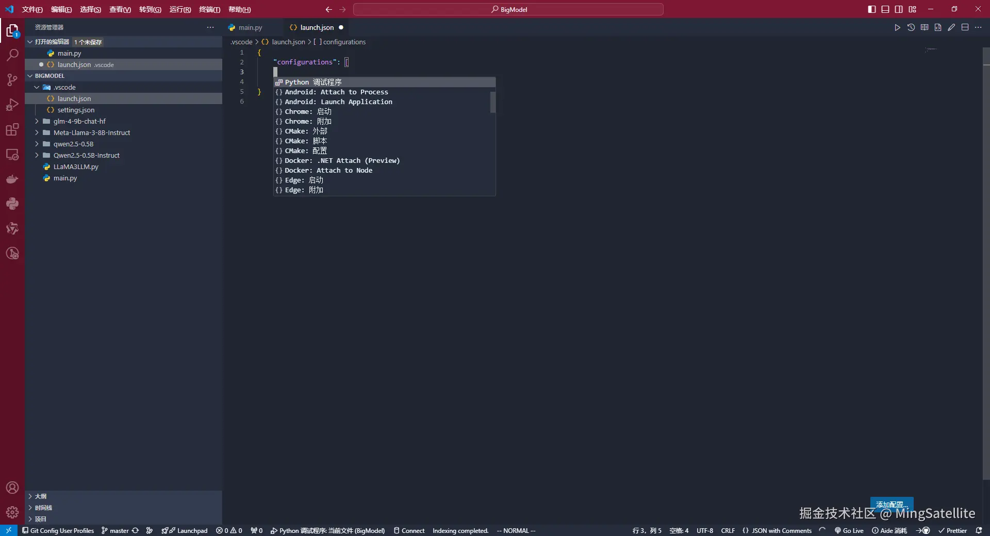
Task: Collapse the open editors section
Action: pos(30,42)
